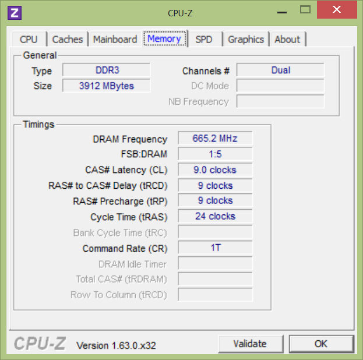Click the Command Rate value 1T
The height and width of the screenshot is (360, 363).
215,248
